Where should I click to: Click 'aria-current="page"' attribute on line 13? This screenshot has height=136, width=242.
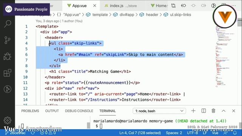point(116,94)
